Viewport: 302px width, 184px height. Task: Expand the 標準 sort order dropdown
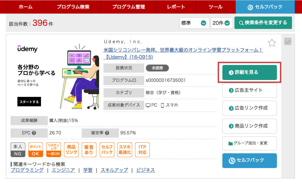[x=194, y=23]
